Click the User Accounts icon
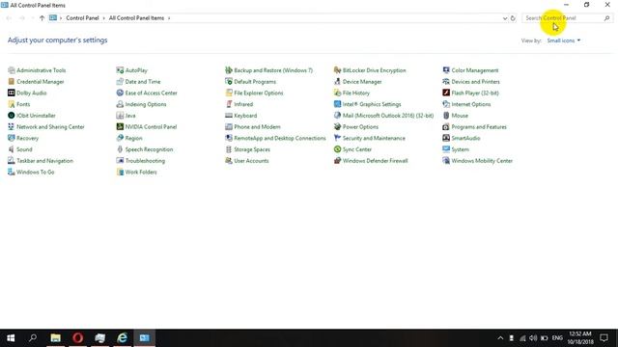This screenshot has width=618, height=347. pos(229,161)
